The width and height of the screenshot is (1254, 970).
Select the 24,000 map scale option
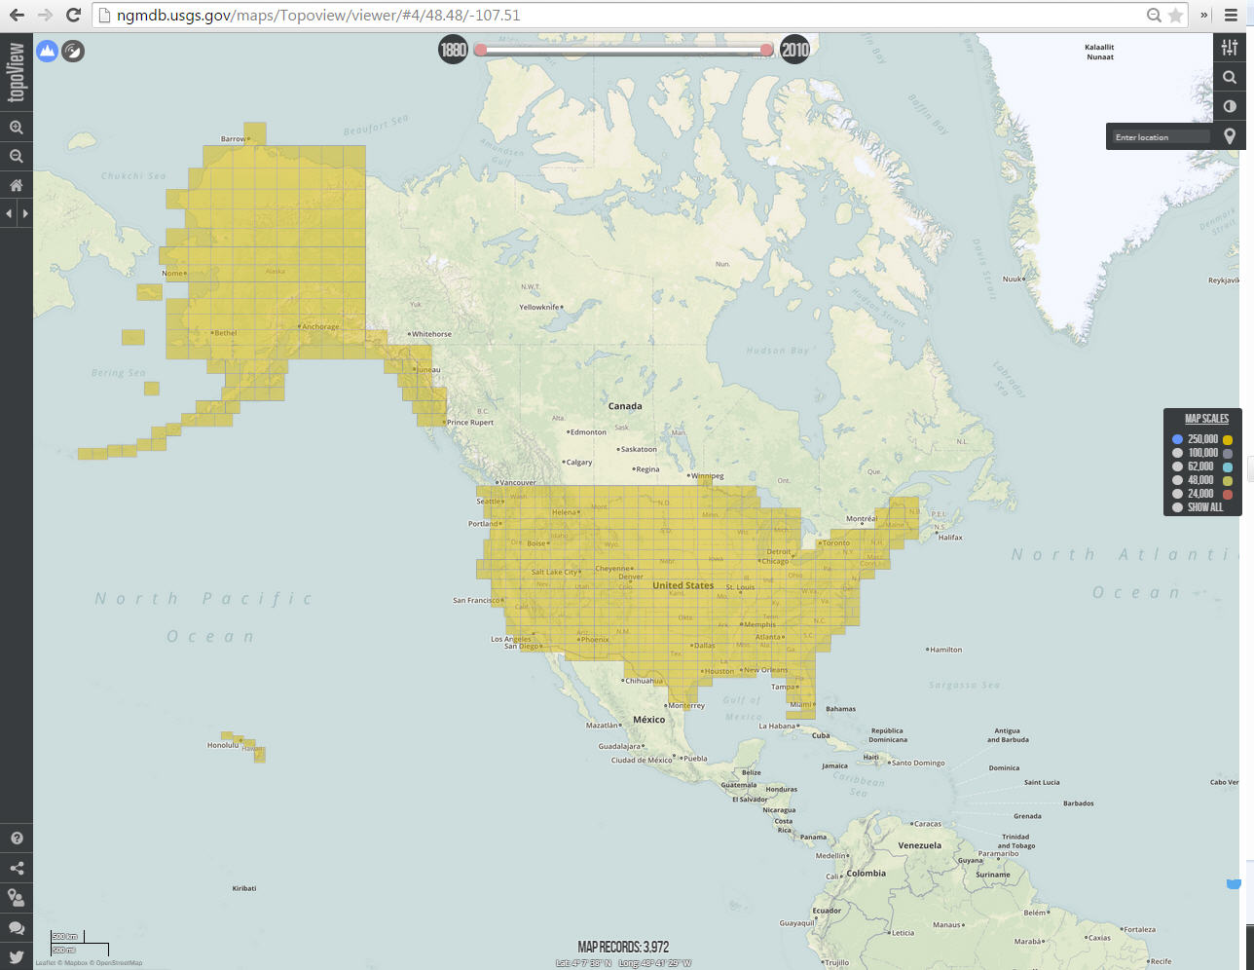click(x=1178, y=494)
